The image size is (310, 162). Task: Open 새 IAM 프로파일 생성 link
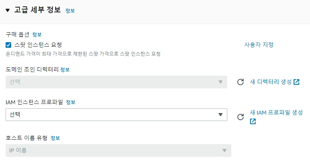pyautogui.click(x=276, y=112)
